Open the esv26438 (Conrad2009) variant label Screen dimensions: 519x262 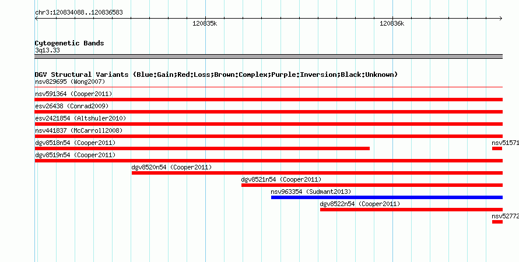click(x=72, y=106)
